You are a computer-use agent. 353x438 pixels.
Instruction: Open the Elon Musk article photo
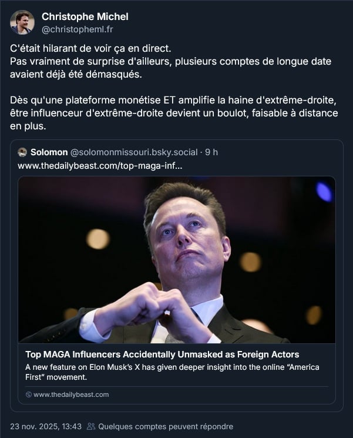click(176, 259)
